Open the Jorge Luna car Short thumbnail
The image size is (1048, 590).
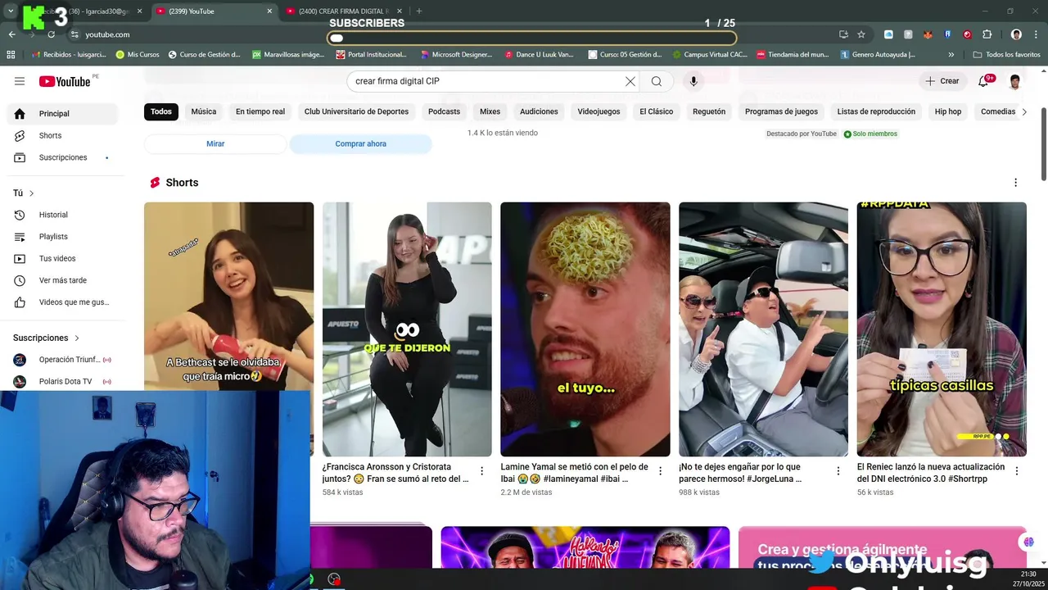click(763, 329)
